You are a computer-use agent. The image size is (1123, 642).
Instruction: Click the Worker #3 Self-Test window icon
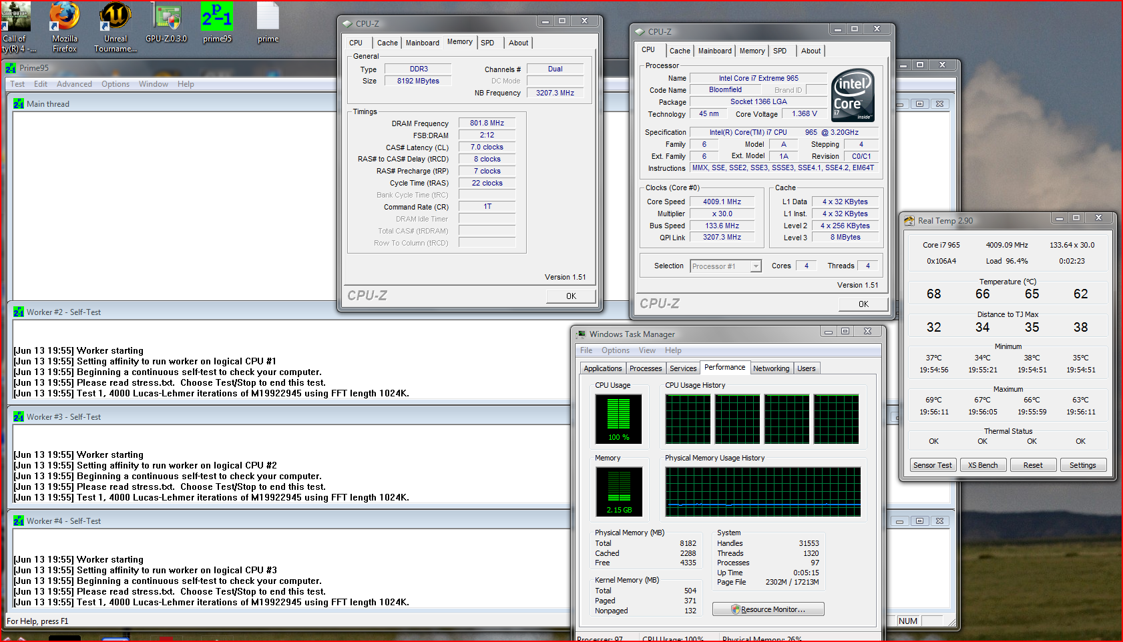(19, 417)
